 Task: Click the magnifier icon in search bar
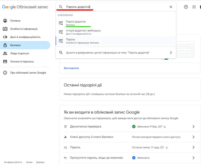(61, 7)
